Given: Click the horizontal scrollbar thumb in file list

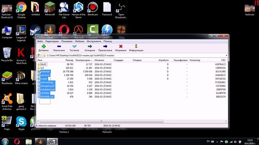Looking at the screenshot, I should point(102,121).
